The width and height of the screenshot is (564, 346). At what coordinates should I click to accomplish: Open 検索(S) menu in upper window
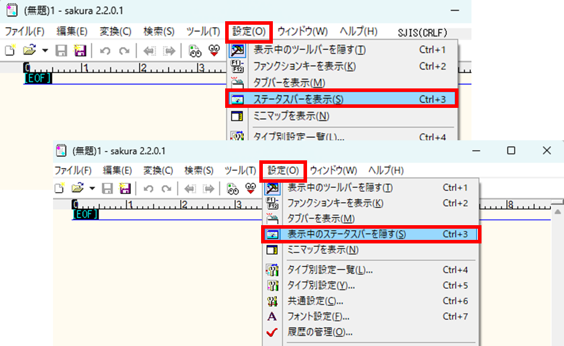pyautogui.click(x=159, y=32)
